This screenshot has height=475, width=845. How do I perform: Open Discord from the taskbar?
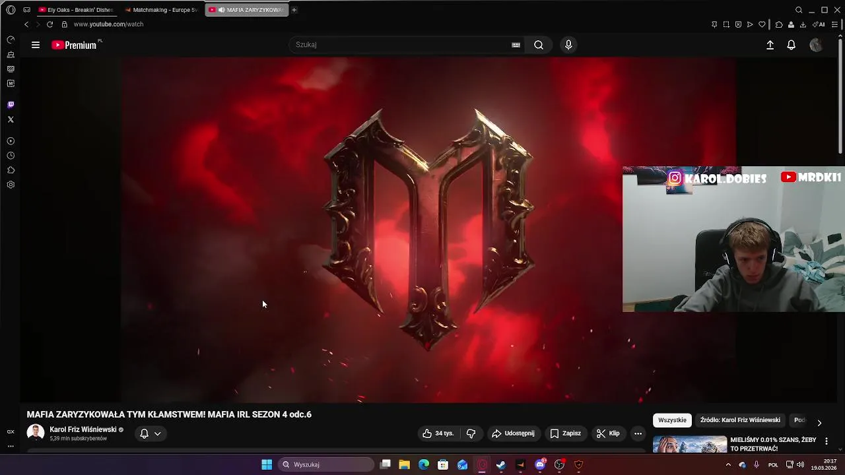pyautogui.click(x=540, y=464)
